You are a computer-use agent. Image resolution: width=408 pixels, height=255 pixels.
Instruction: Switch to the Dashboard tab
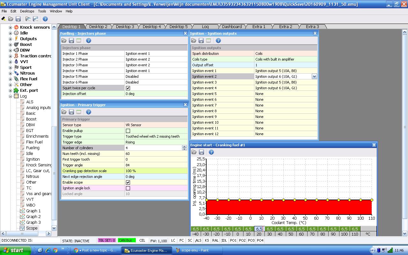click(232, 27)
